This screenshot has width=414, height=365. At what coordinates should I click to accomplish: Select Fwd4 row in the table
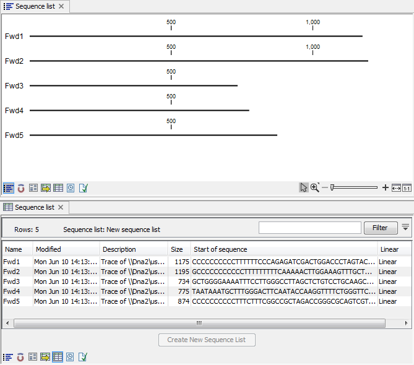(x=207, y=291)
